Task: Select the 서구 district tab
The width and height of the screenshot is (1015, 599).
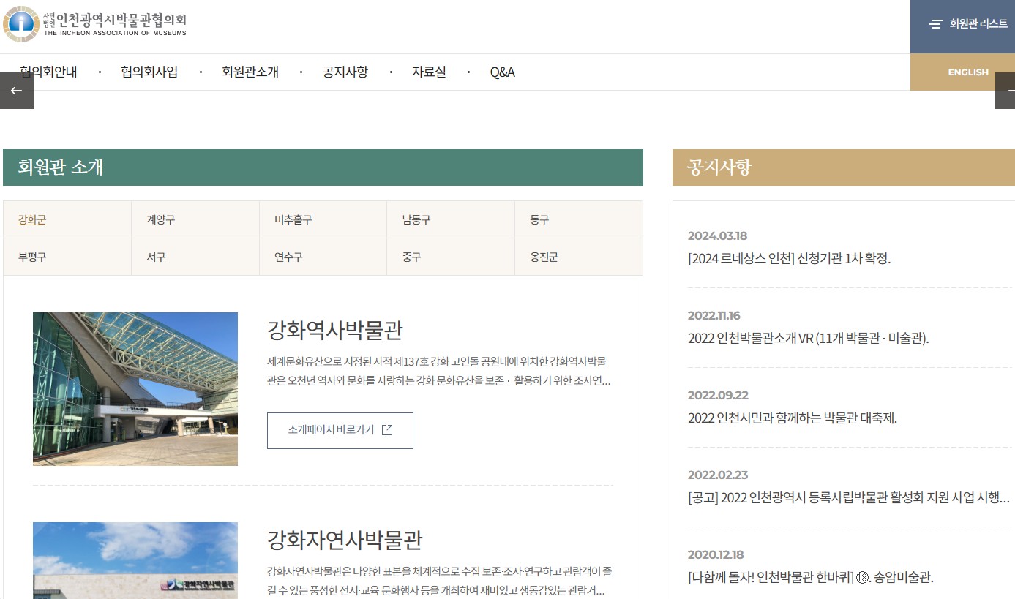Action: pos(195,257)
